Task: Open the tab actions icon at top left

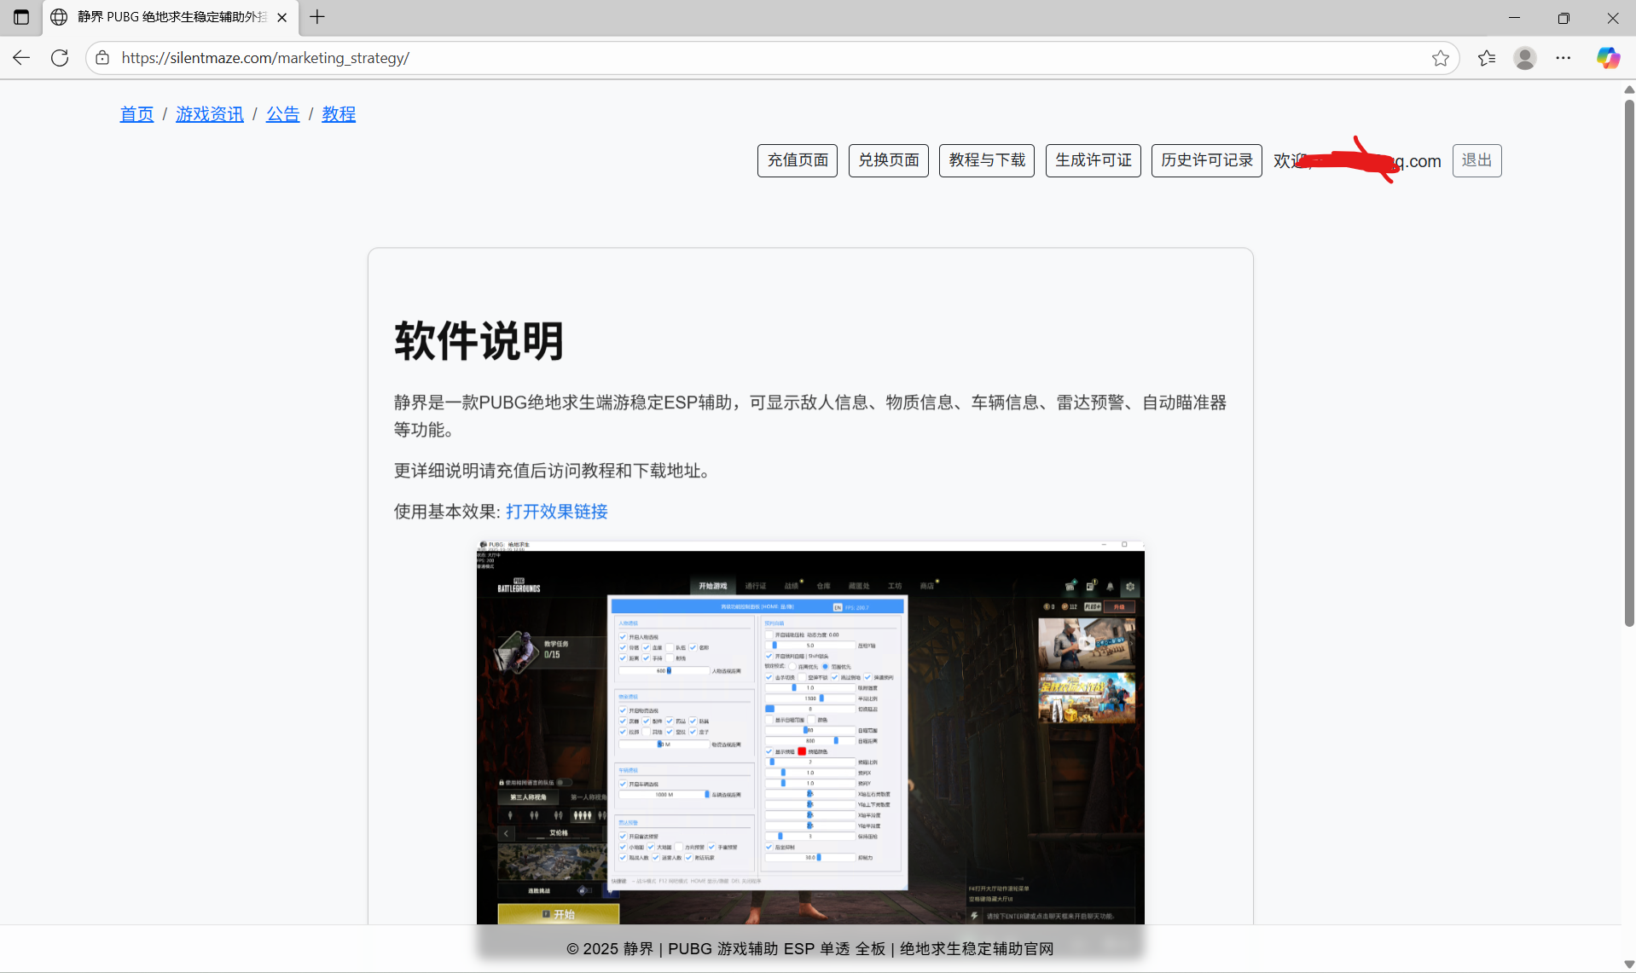Action: pos(20,17)
